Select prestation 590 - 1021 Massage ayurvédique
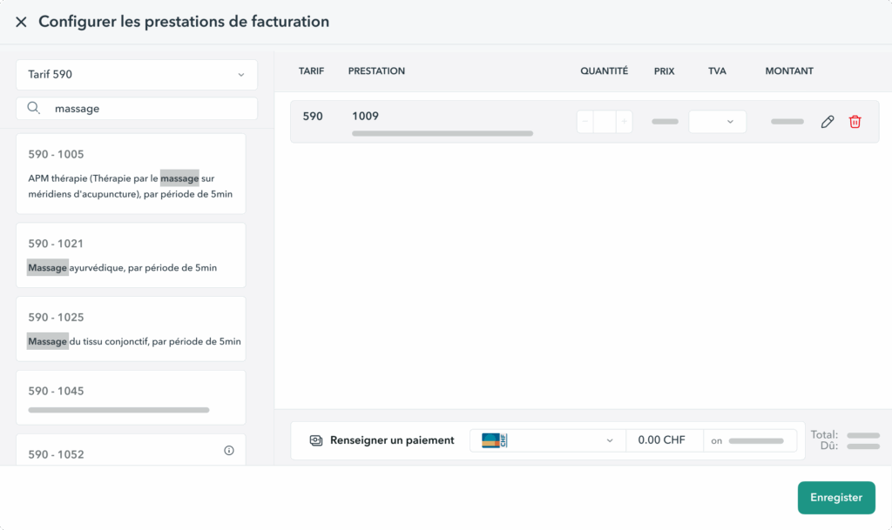 pos(131,255)
